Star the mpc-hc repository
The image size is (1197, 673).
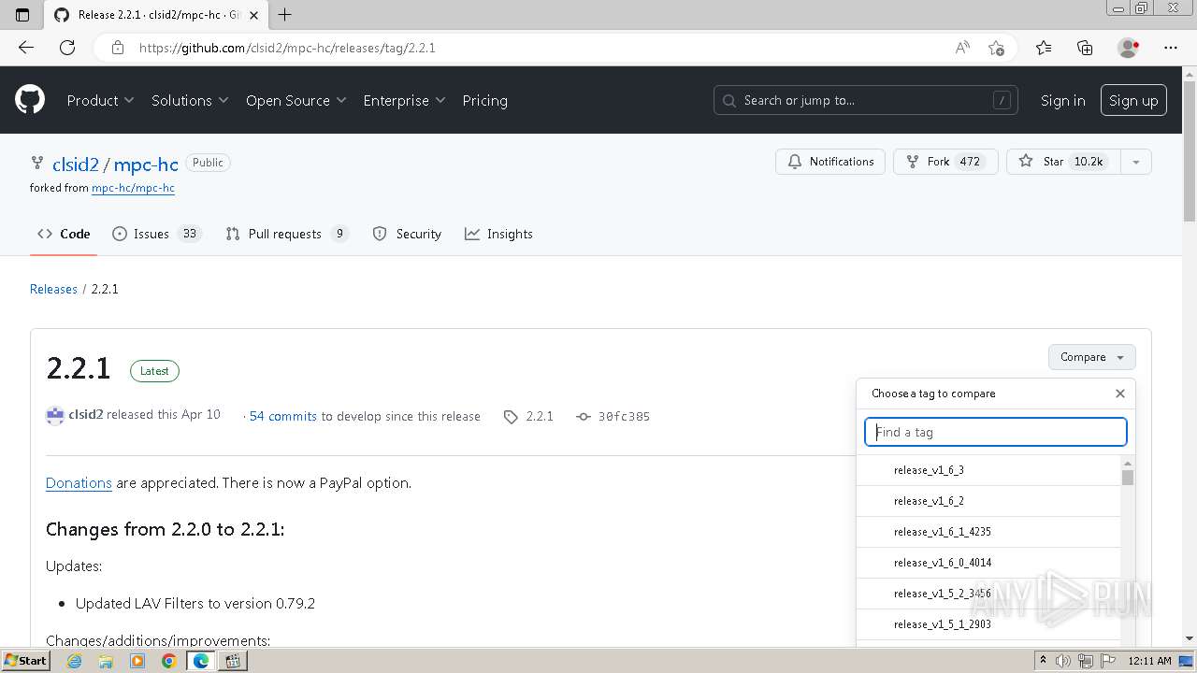1063,162
